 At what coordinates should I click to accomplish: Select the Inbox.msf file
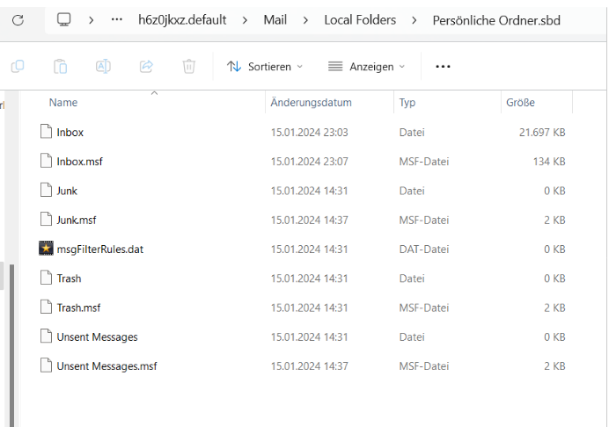[79, 162]
